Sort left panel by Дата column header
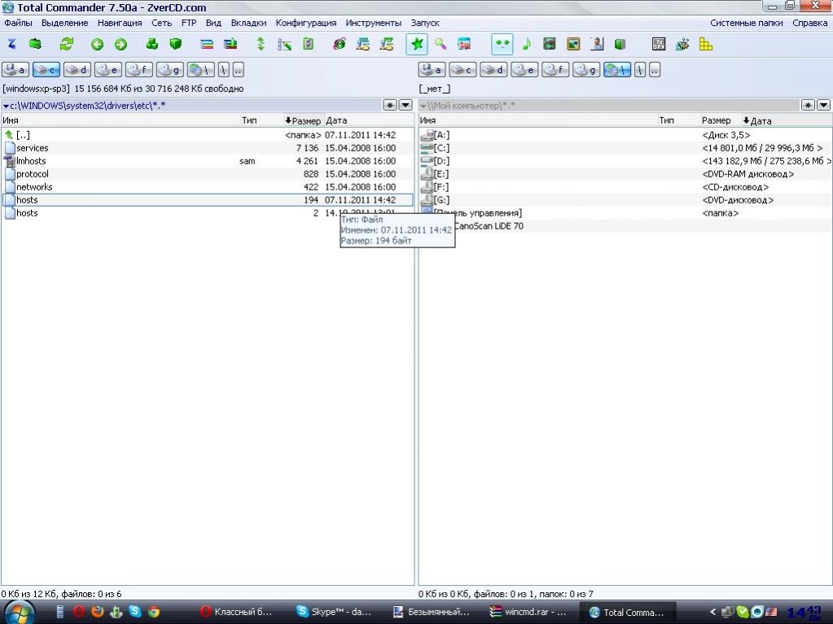Viewport: 833px width, 624px height. coord(335,120)
